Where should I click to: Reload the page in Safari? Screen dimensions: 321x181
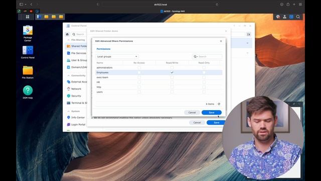(x=217, y=5)
